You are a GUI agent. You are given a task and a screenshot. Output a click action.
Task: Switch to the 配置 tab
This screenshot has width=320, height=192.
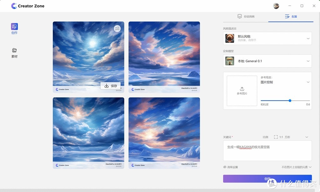(291, 17)
